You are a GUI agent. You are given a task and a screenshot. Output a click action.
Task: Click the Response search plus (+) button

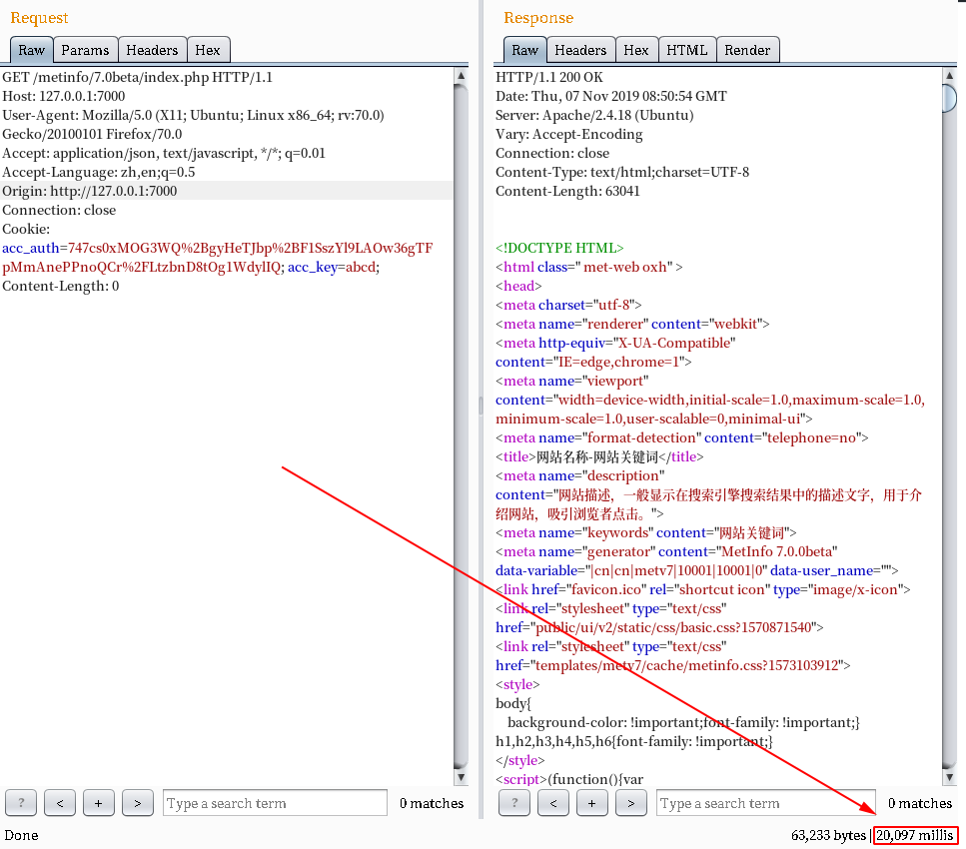[592, 803]
